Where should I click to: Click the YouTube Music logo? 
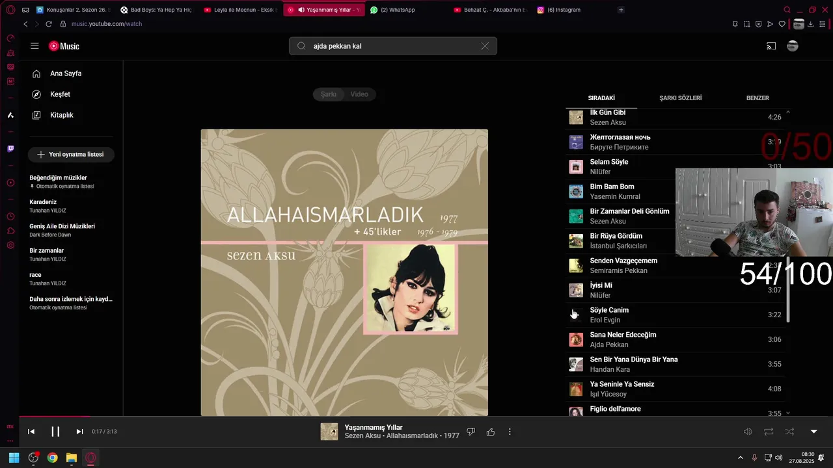click(64, 46)
